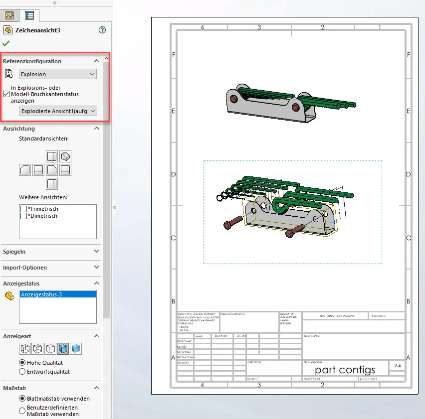The width and height of the screenshot is (425, 419).
Task: Choose wireframe display style icon
Action: pyautogui.click(x=24, y=348)
